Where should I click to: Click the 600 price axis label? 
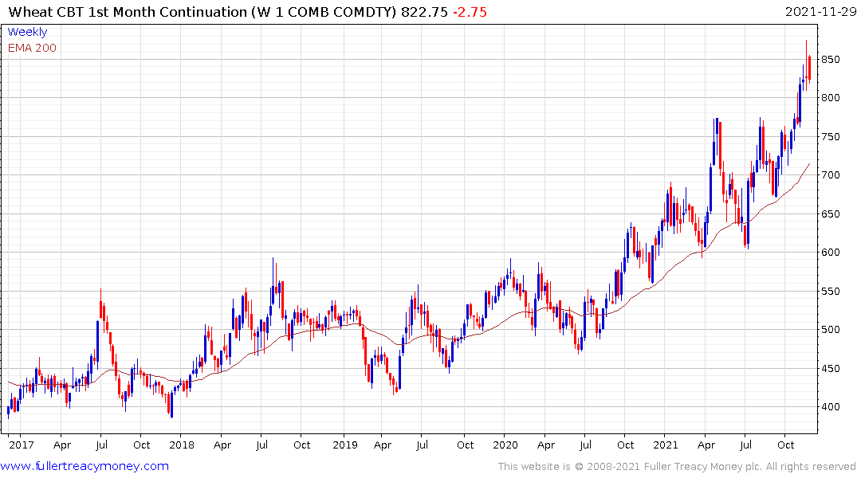click(830, 253)
